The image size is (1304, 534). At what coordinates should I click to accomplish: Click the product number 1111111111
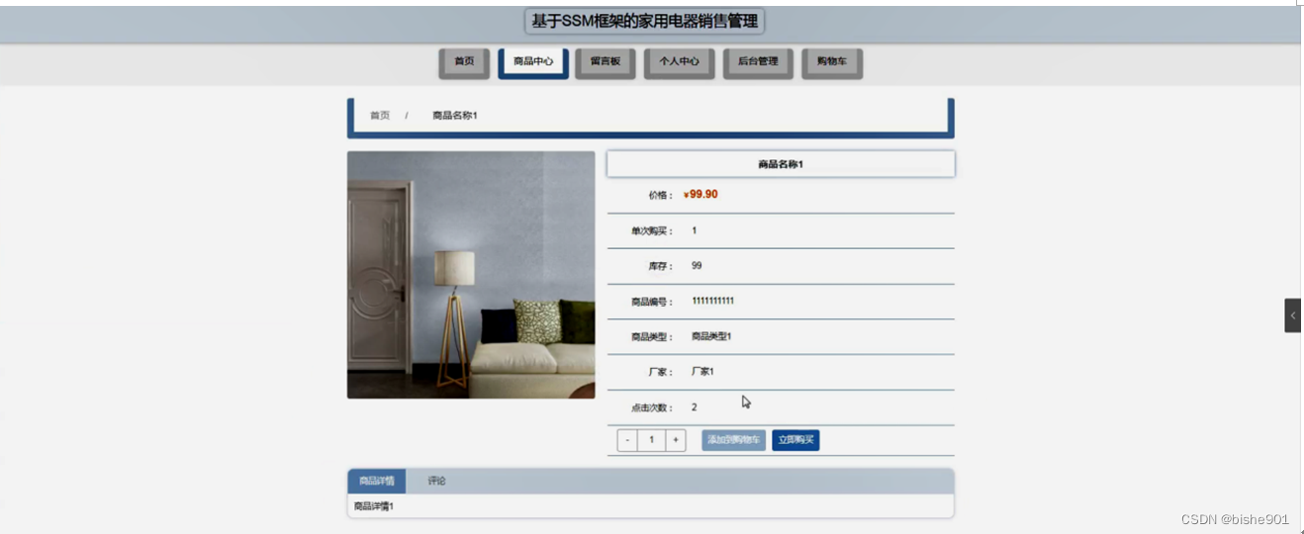click(713, 301)
